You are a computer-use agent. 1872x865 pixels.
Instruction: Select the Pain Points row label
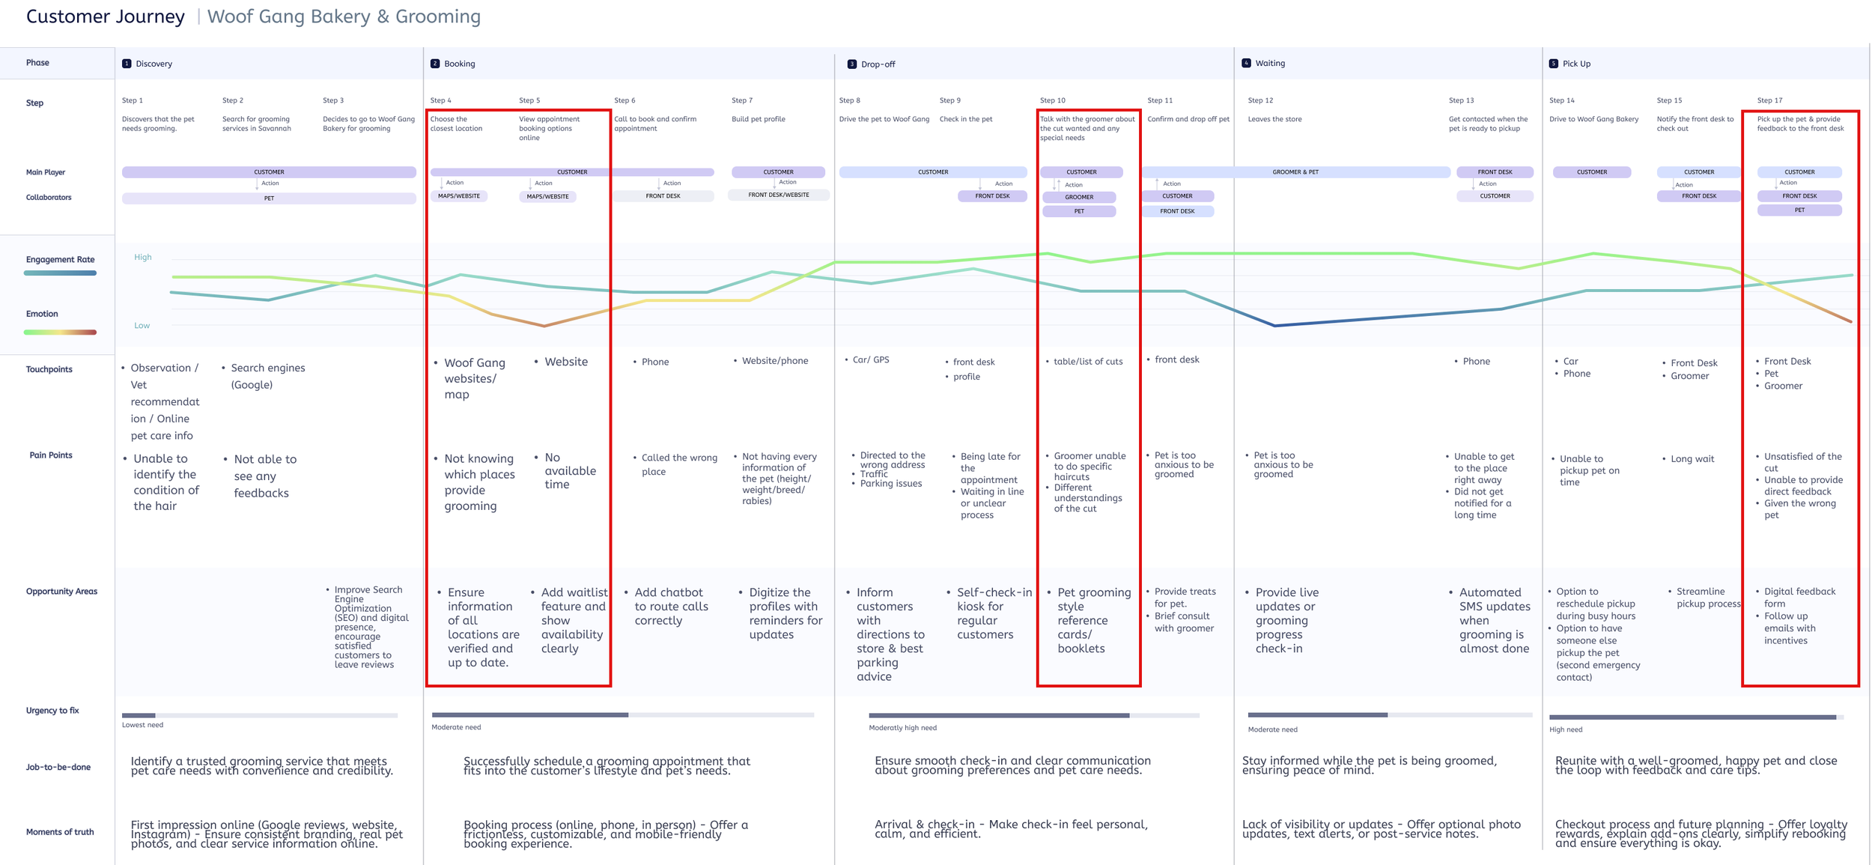[51, 455]
